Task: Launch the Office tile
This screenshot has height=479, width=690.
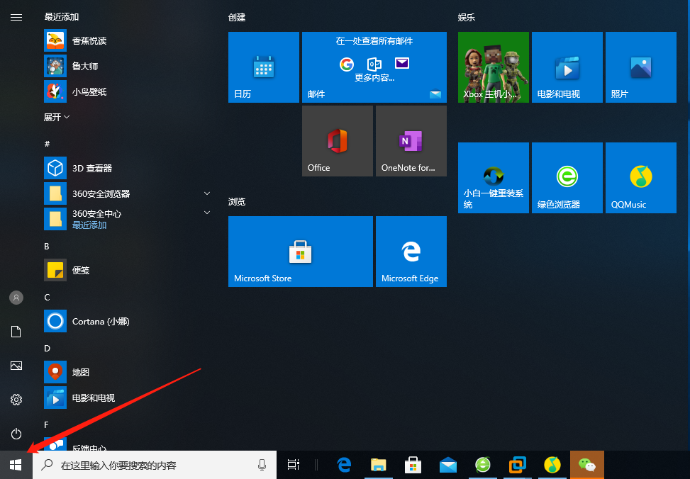Action: [x=337, y=140]
